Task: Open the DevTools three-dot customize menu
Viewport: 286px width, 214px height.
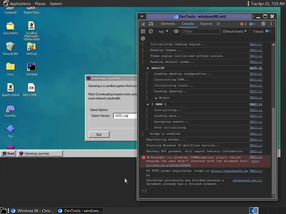Action: 271,24
